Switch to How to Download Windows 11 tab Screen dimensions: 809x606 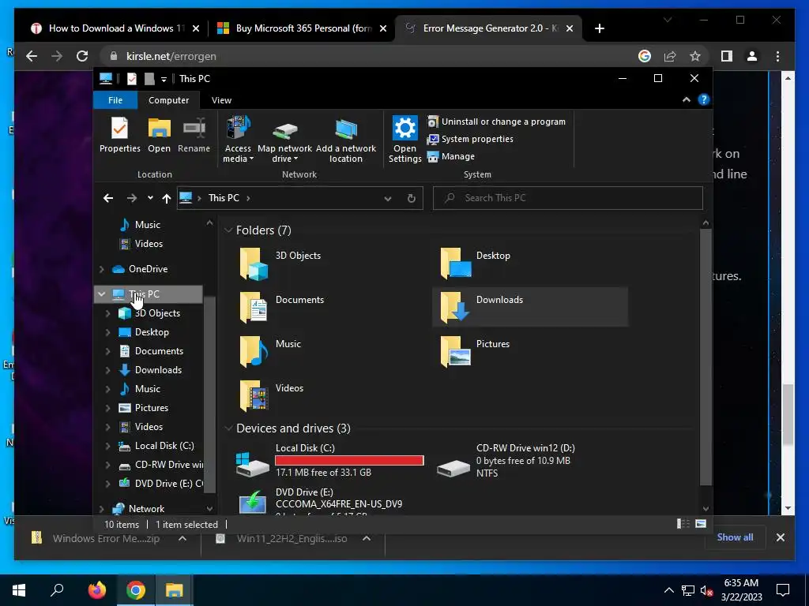tap(115, 28)
